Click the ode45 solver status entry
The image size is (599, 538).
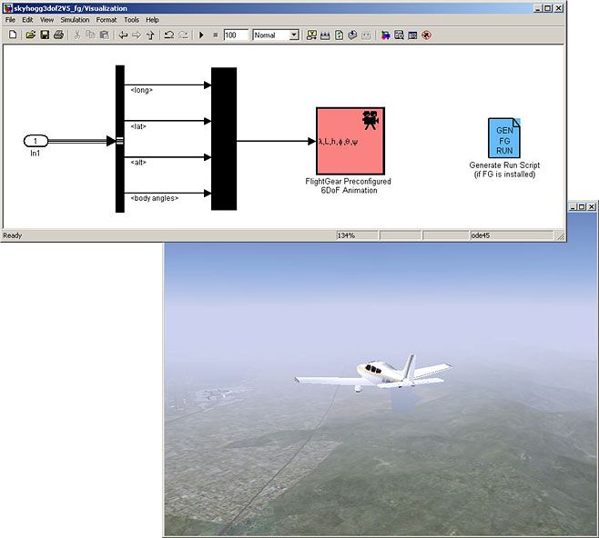tap(511, 235)
